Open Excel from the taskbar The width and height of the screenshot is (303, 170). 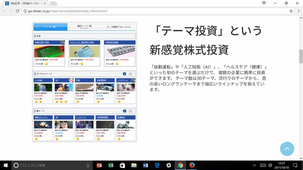point(111,165)
